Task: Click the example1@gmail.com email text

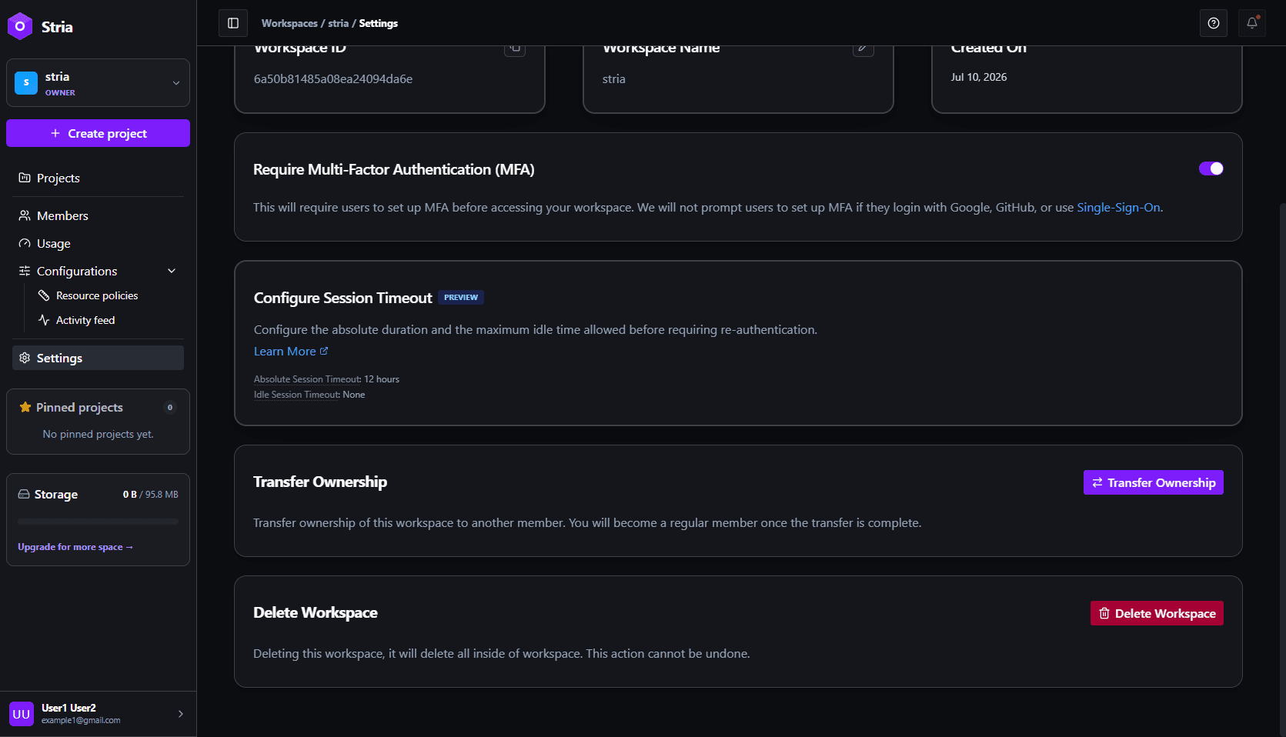Action: point(81,721)
